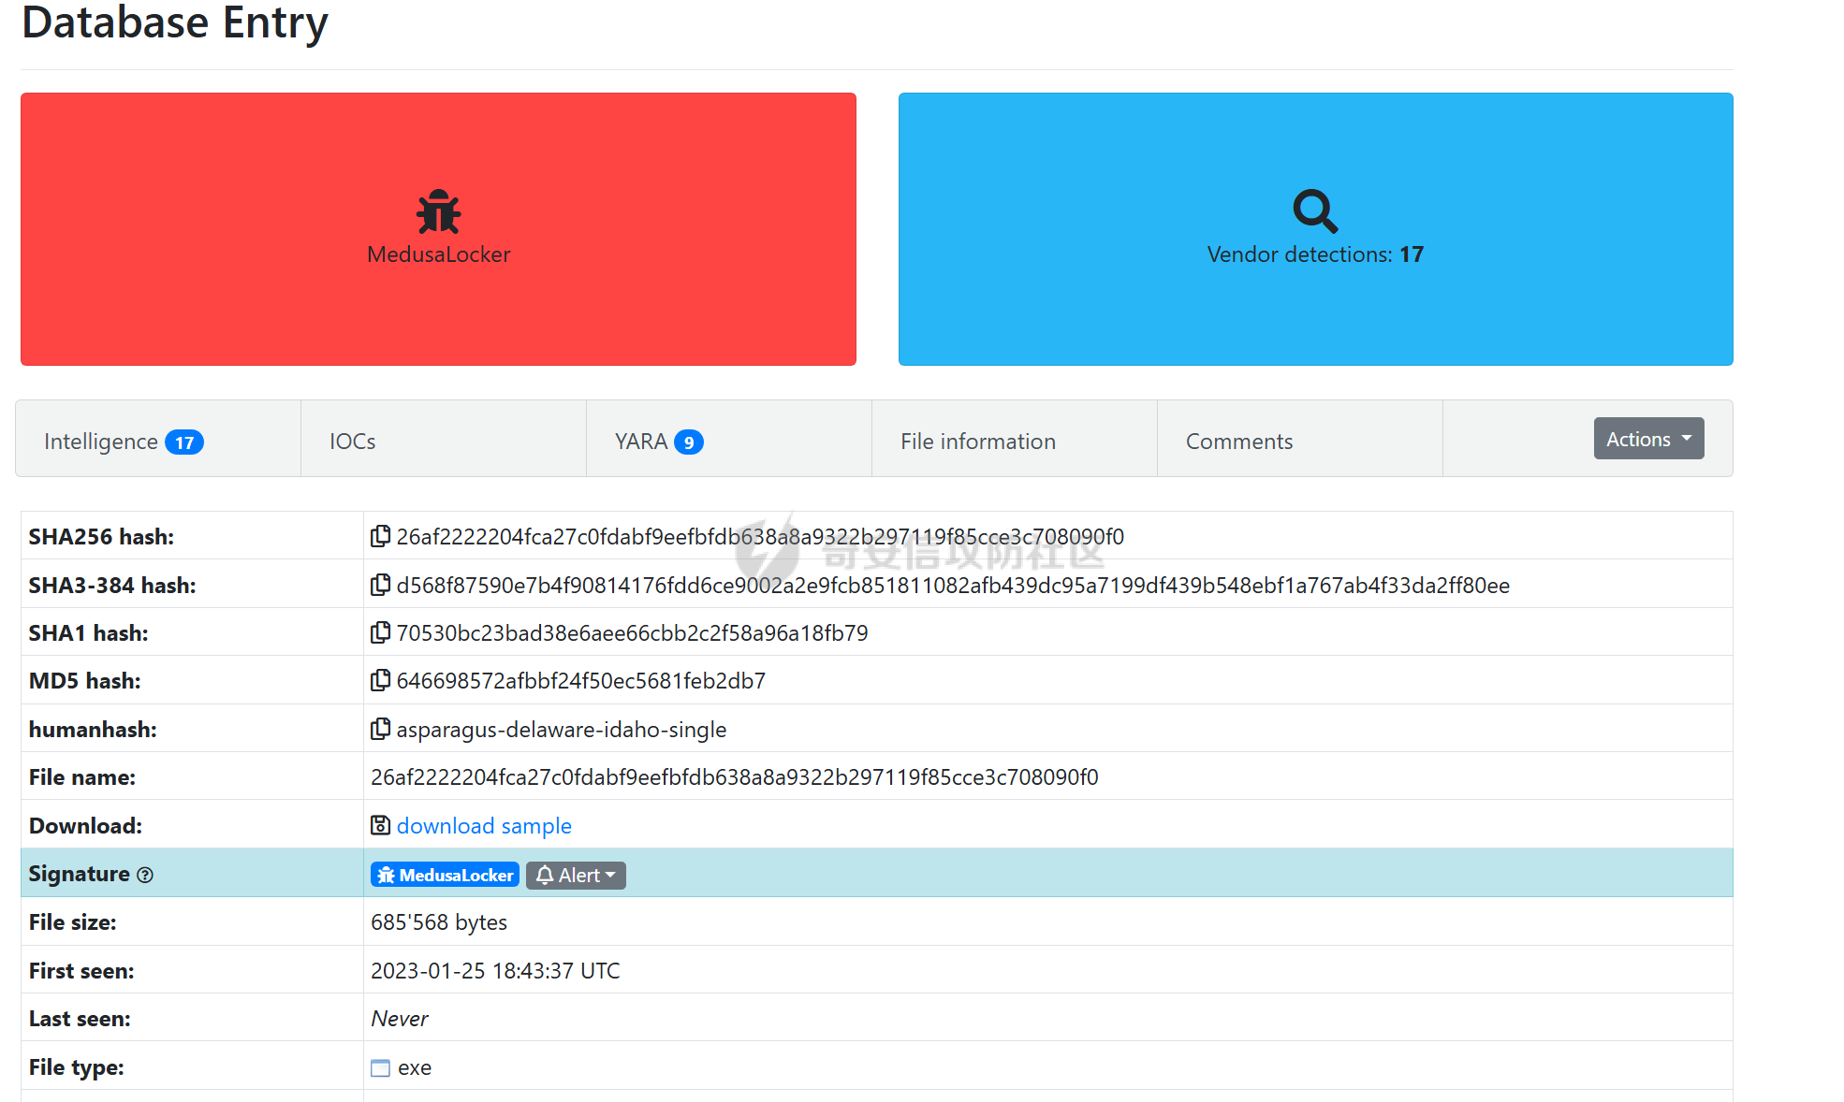Copy the MD5 hash with its clipboard icon

coord(380,680)
